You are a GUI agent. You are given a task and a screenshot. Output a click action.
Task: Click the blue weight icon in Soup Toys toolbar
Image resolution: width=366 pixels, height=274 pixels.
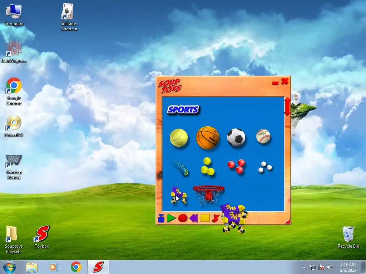click(x=161, y=218)
